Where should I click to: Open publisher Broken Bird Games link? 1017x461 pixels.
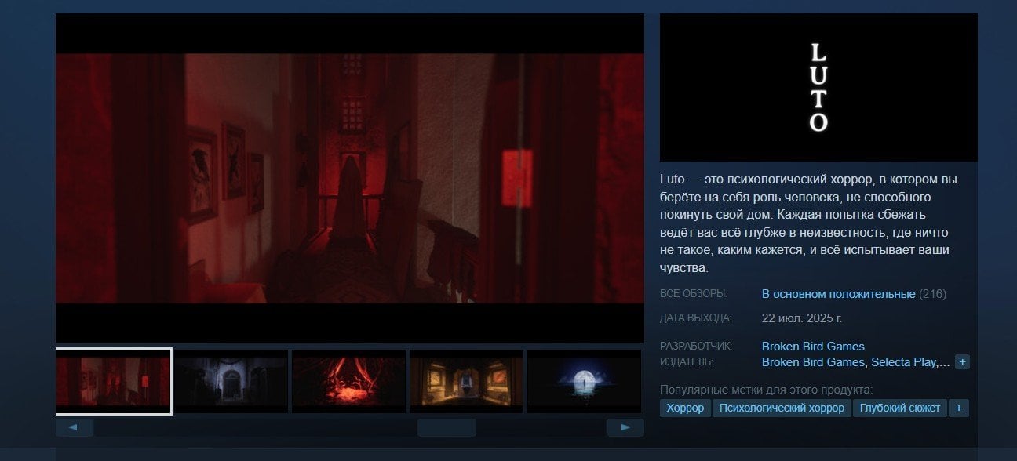(x=813, y=362)
